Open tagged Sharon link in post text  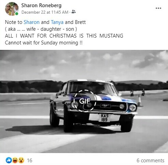pyautogui.click(x=32, y=22)
